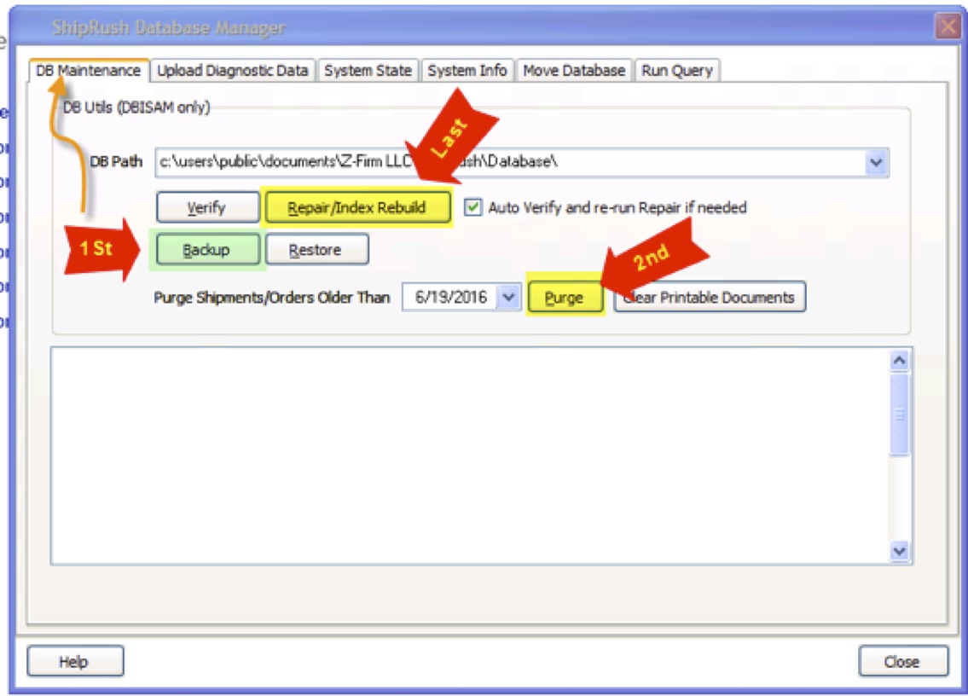Switch to the Run Query tab

pos(677,71)
